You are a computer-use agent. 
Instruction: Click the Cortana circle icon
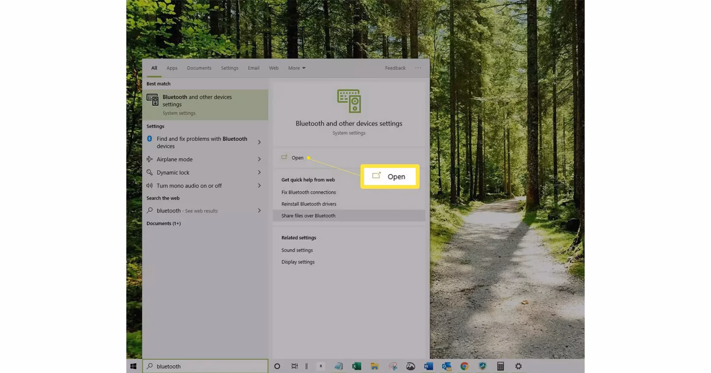[277, 366]
